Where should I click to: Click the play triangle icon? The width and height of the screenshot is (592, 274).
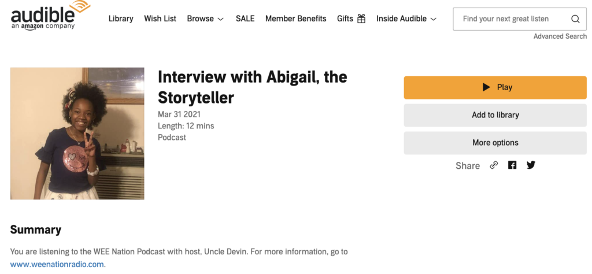point(486,87)
